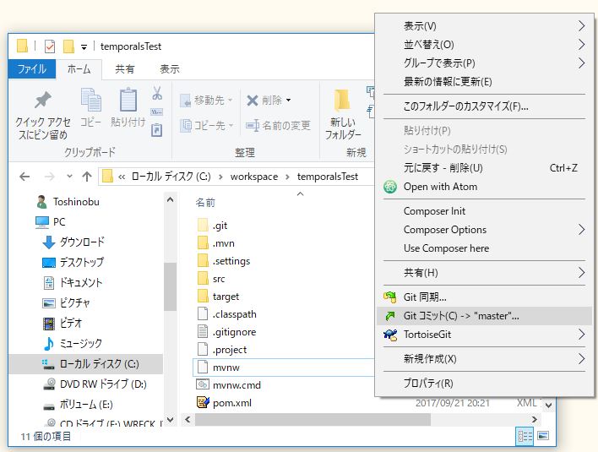Switch to details view icon in the status bar

tap(525, 436)
